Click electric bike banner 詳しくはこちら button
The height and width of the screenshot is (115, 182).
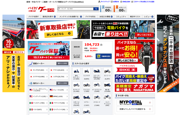pyautogui.click(x=144, y=35)
